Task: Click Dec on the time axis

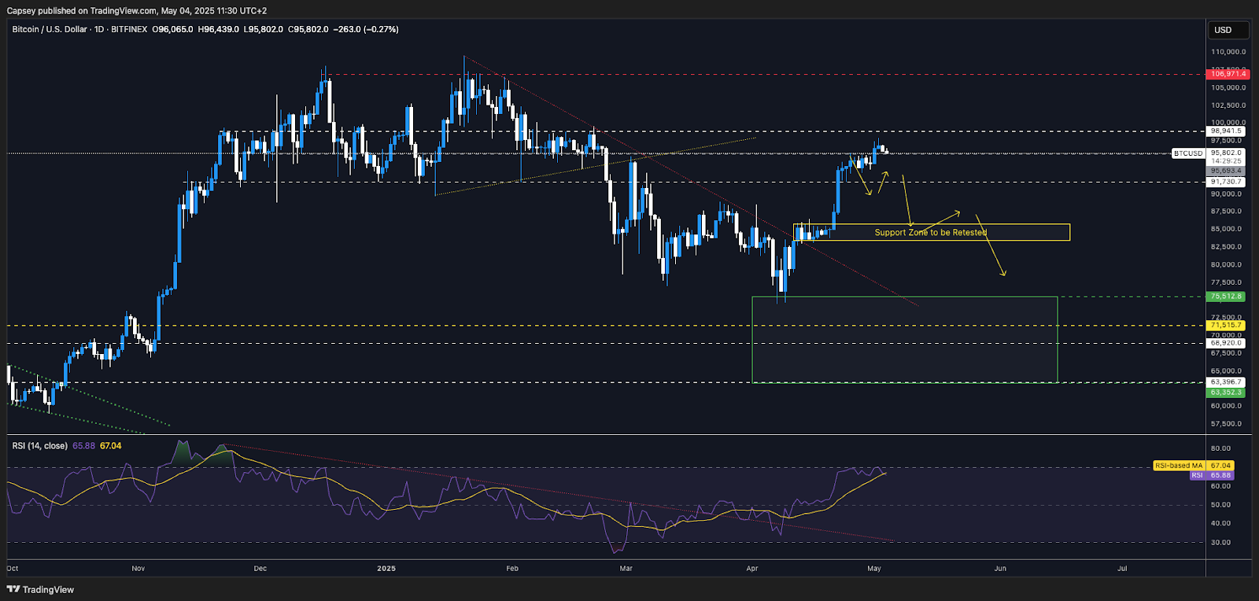Action: (260, 568)
